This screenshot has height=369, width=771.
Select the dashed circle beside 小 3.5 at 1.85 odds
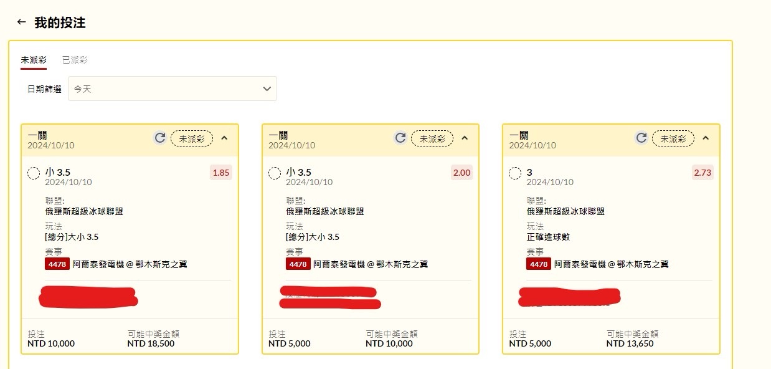pos(34,173)
